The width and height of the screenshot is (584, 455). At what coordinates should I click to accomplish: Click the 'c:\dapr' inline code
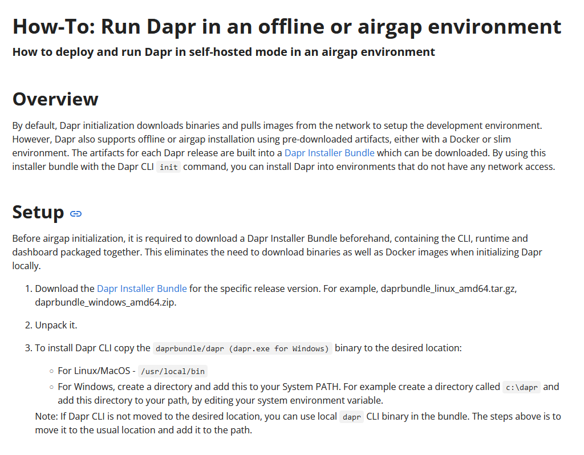[521, 387]
